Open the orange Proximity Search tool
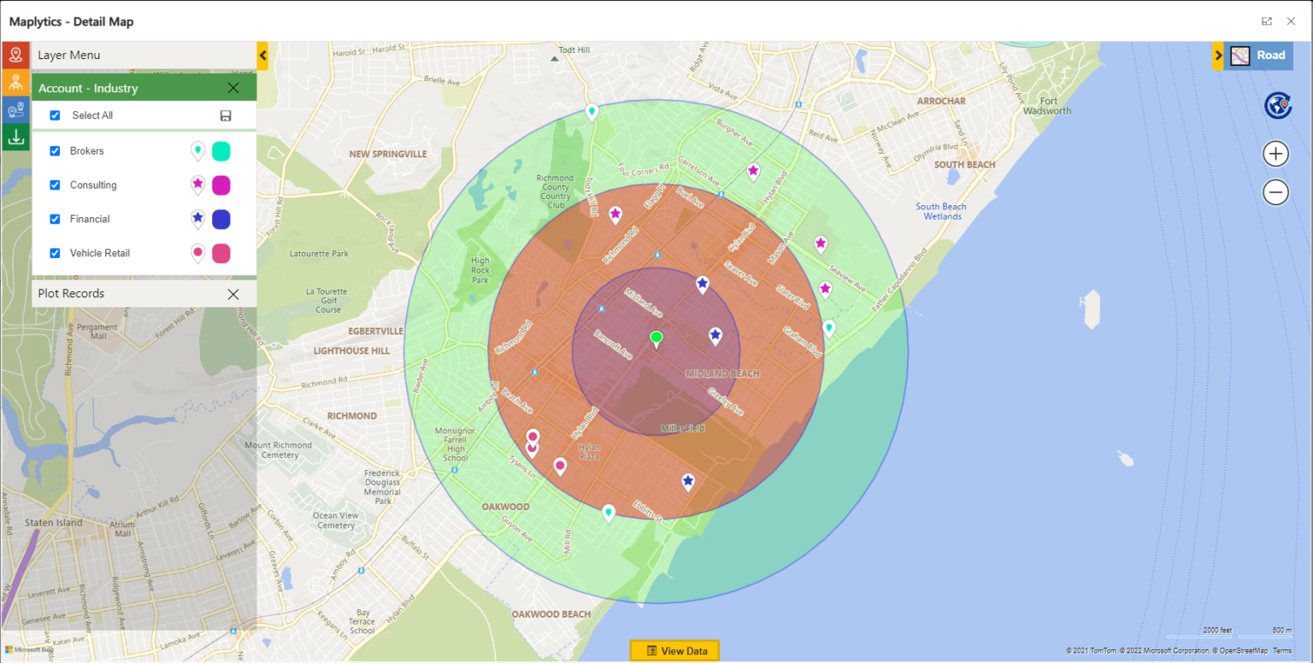Image resolution: width=1313 pixels, height=663 pixels. (x=15, y=83)
